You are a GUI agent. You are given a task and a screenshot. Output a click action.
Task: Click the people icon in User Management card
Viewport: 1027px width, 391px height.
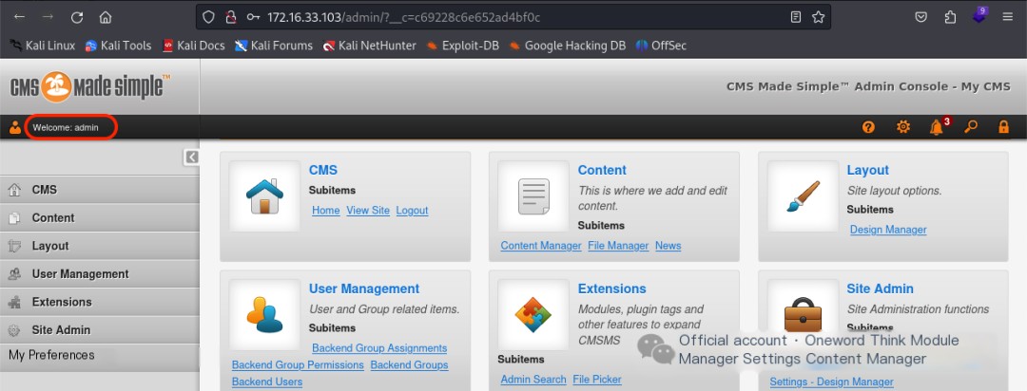click(264, 314)
